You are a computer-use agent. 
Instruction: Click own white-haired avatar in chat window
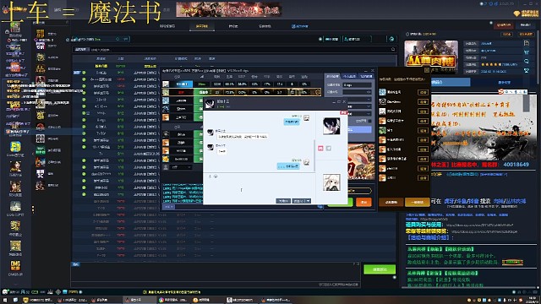(331, 182)
